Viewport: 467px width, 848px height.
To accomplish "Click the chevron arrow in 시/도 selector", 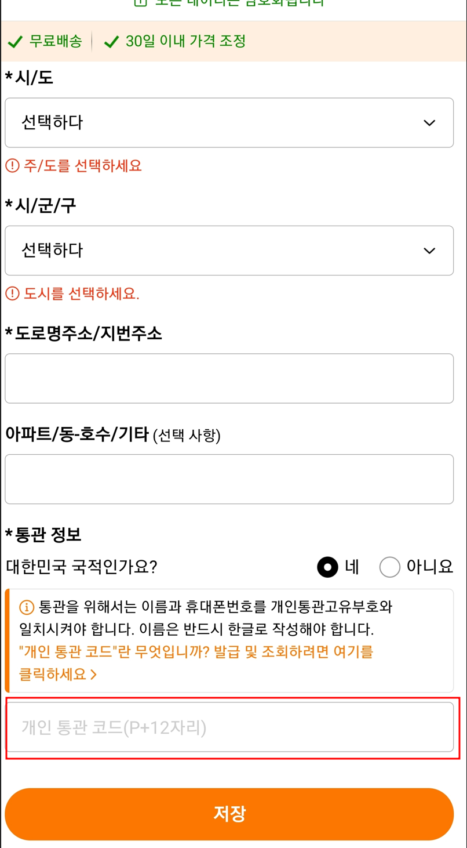I will click(429, 123).
